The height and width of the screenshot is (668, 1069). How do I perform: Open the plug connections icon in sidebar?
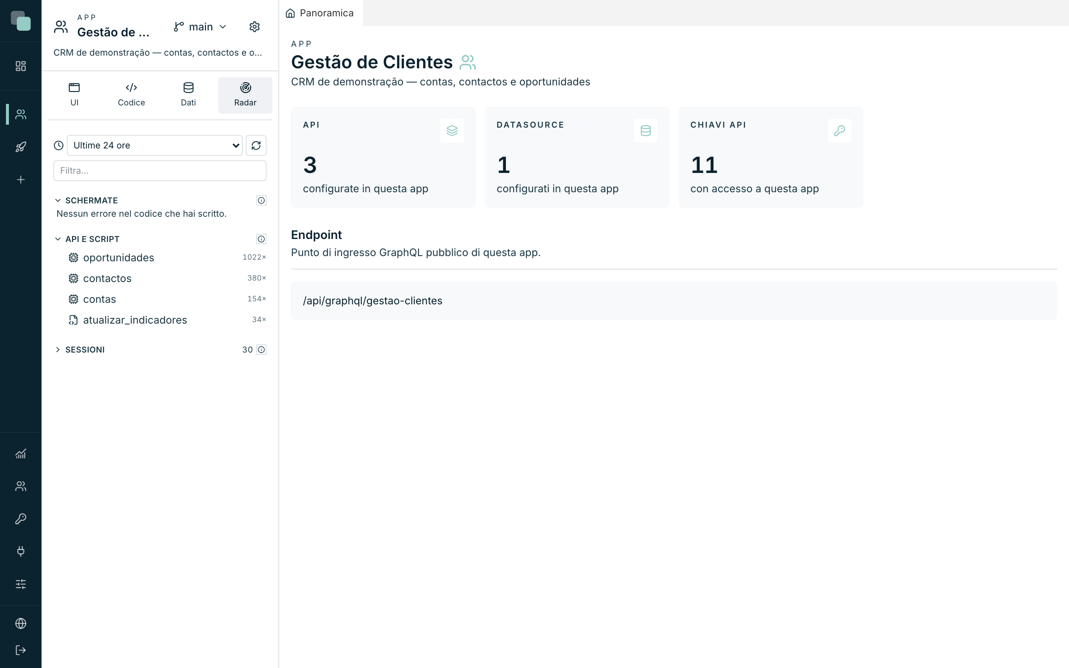coord(21,551)
